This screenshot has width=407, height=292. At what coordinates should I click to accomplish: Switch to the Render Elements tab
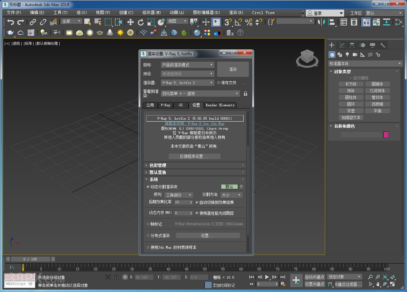(x=220, y=105)
